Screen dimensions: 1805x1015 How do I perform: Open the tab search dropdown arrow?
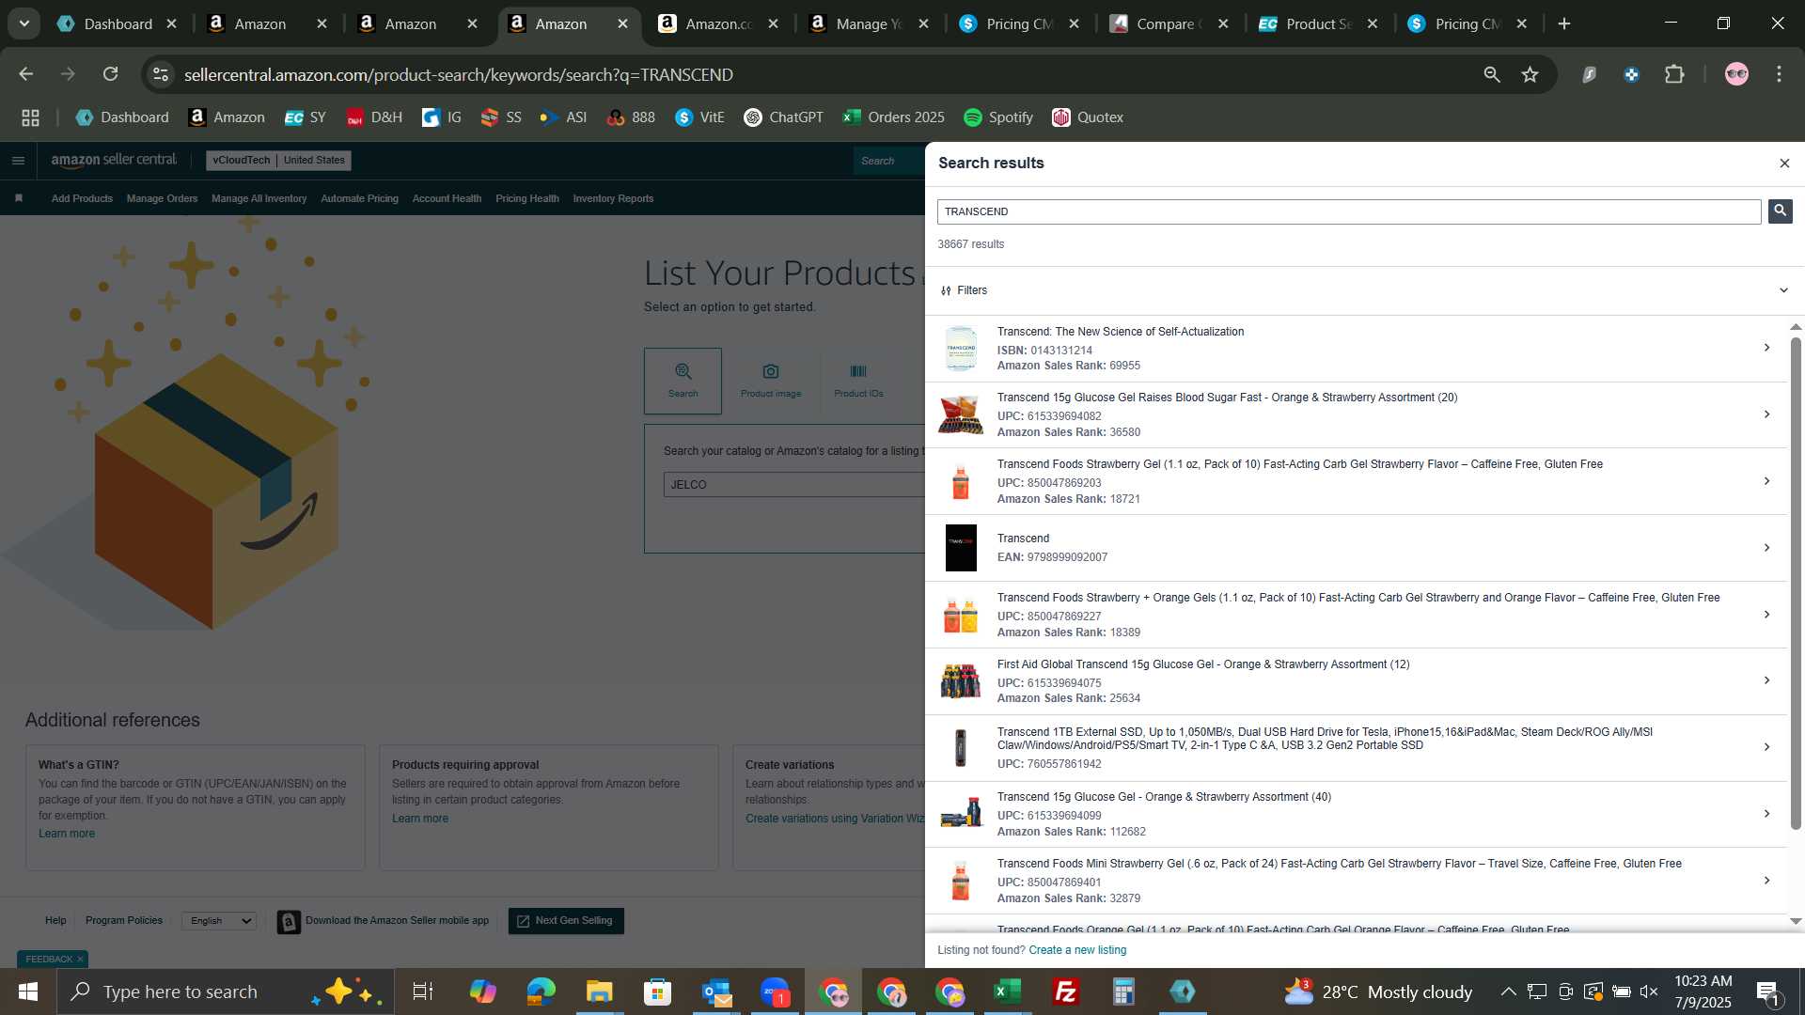tap(24, 23)
